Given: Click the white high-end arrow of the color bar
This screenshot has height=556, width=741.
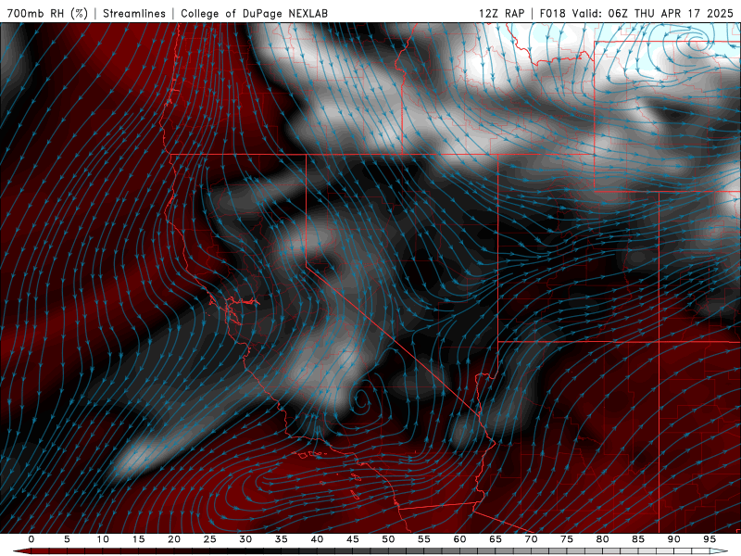Looking at the screenshot, I should pos(719,551).
